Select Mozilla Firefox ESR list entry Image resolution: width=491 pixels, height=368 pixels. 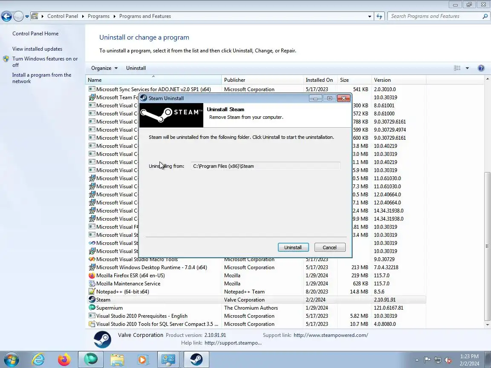[257, 276]
